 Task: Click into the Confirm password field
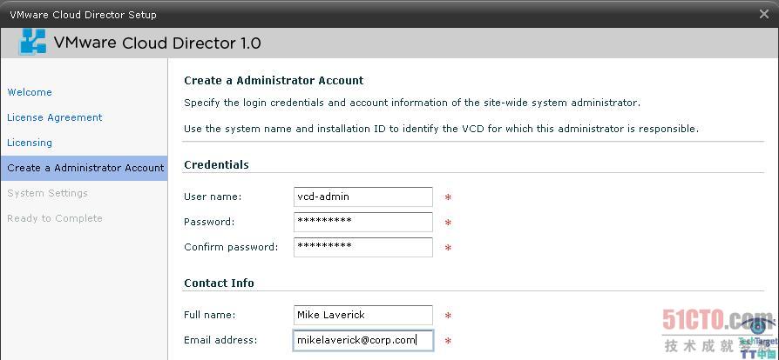click(x=363, y=247)
